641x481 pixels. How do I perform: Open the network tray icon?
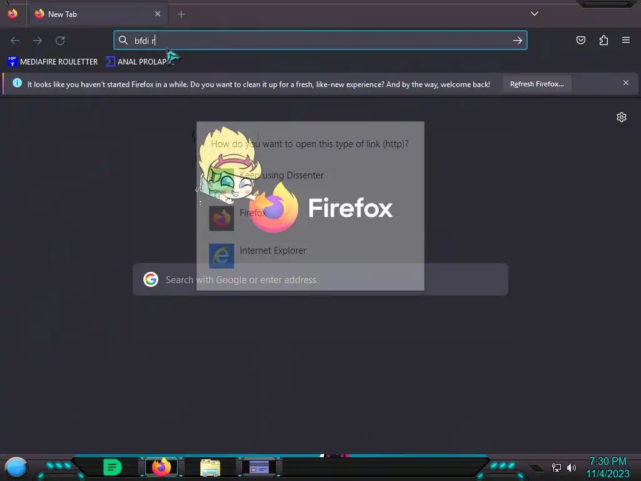coord(556,467)
